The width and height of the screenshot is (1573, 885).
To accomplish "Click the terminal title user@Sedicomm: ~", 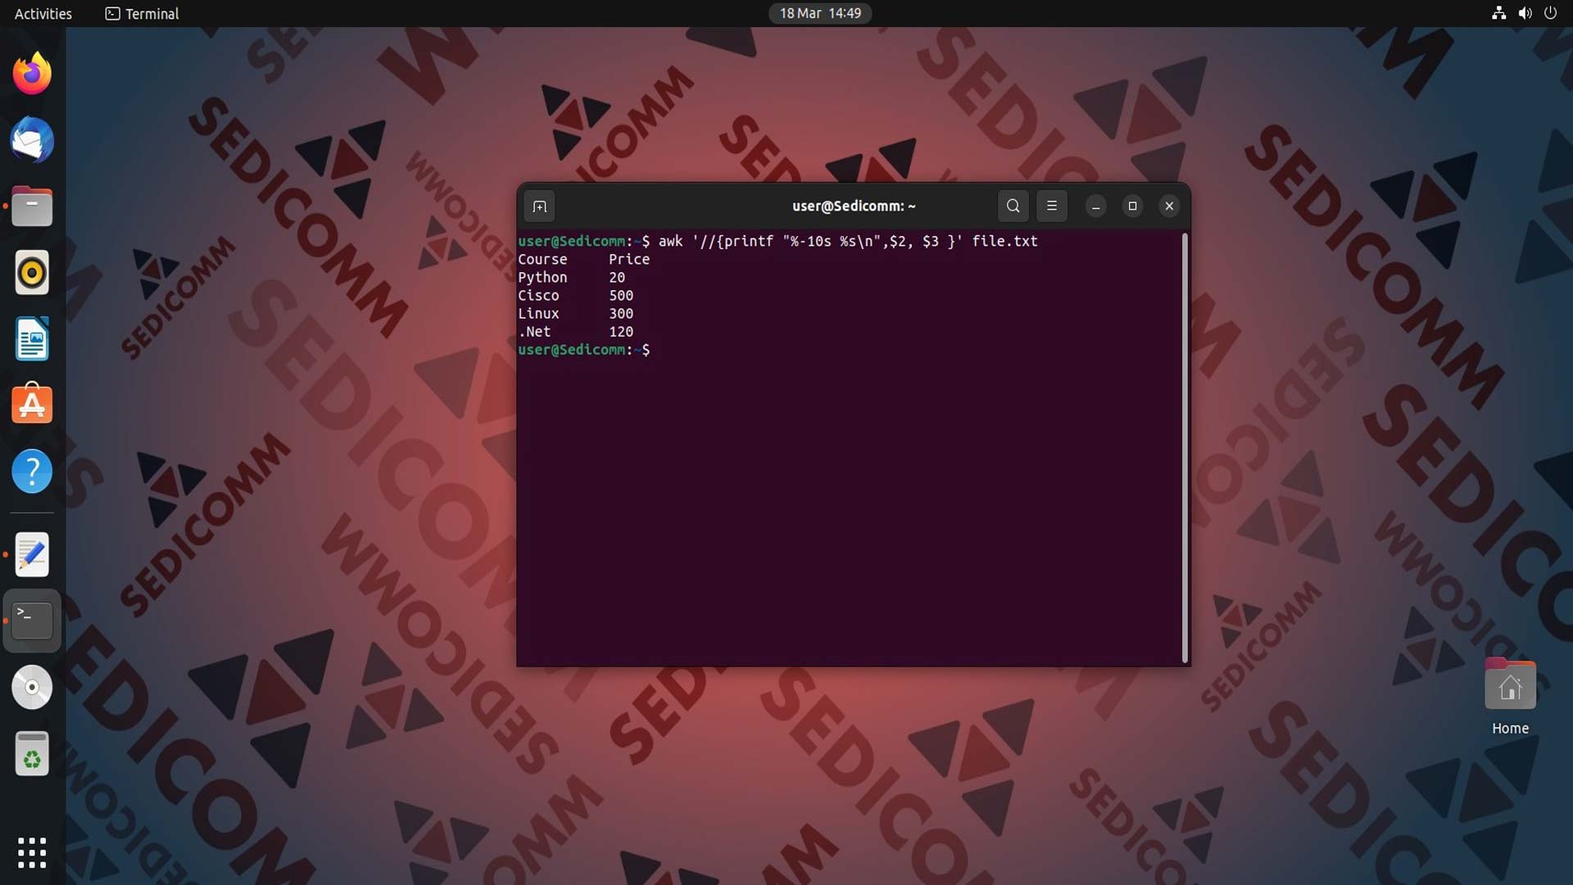I will point(854,206).
